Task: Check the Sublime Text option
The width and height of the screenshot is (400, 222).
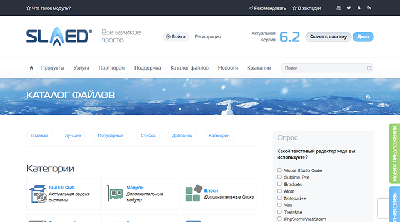Action: click(279, 177)
